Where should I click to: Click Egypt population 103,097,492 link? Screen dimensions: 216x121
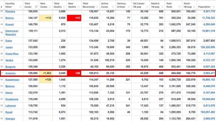click(208, 112)
